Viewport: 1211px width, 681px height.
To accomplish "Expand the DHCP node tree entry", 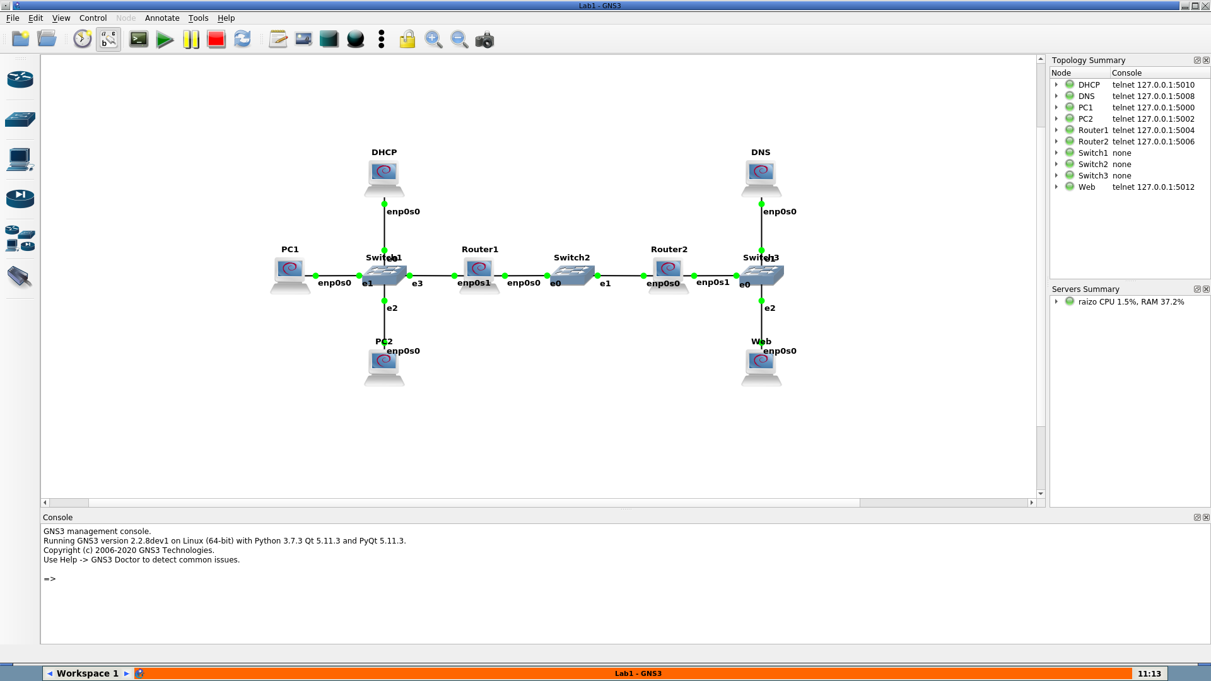I will (1056, 84).
